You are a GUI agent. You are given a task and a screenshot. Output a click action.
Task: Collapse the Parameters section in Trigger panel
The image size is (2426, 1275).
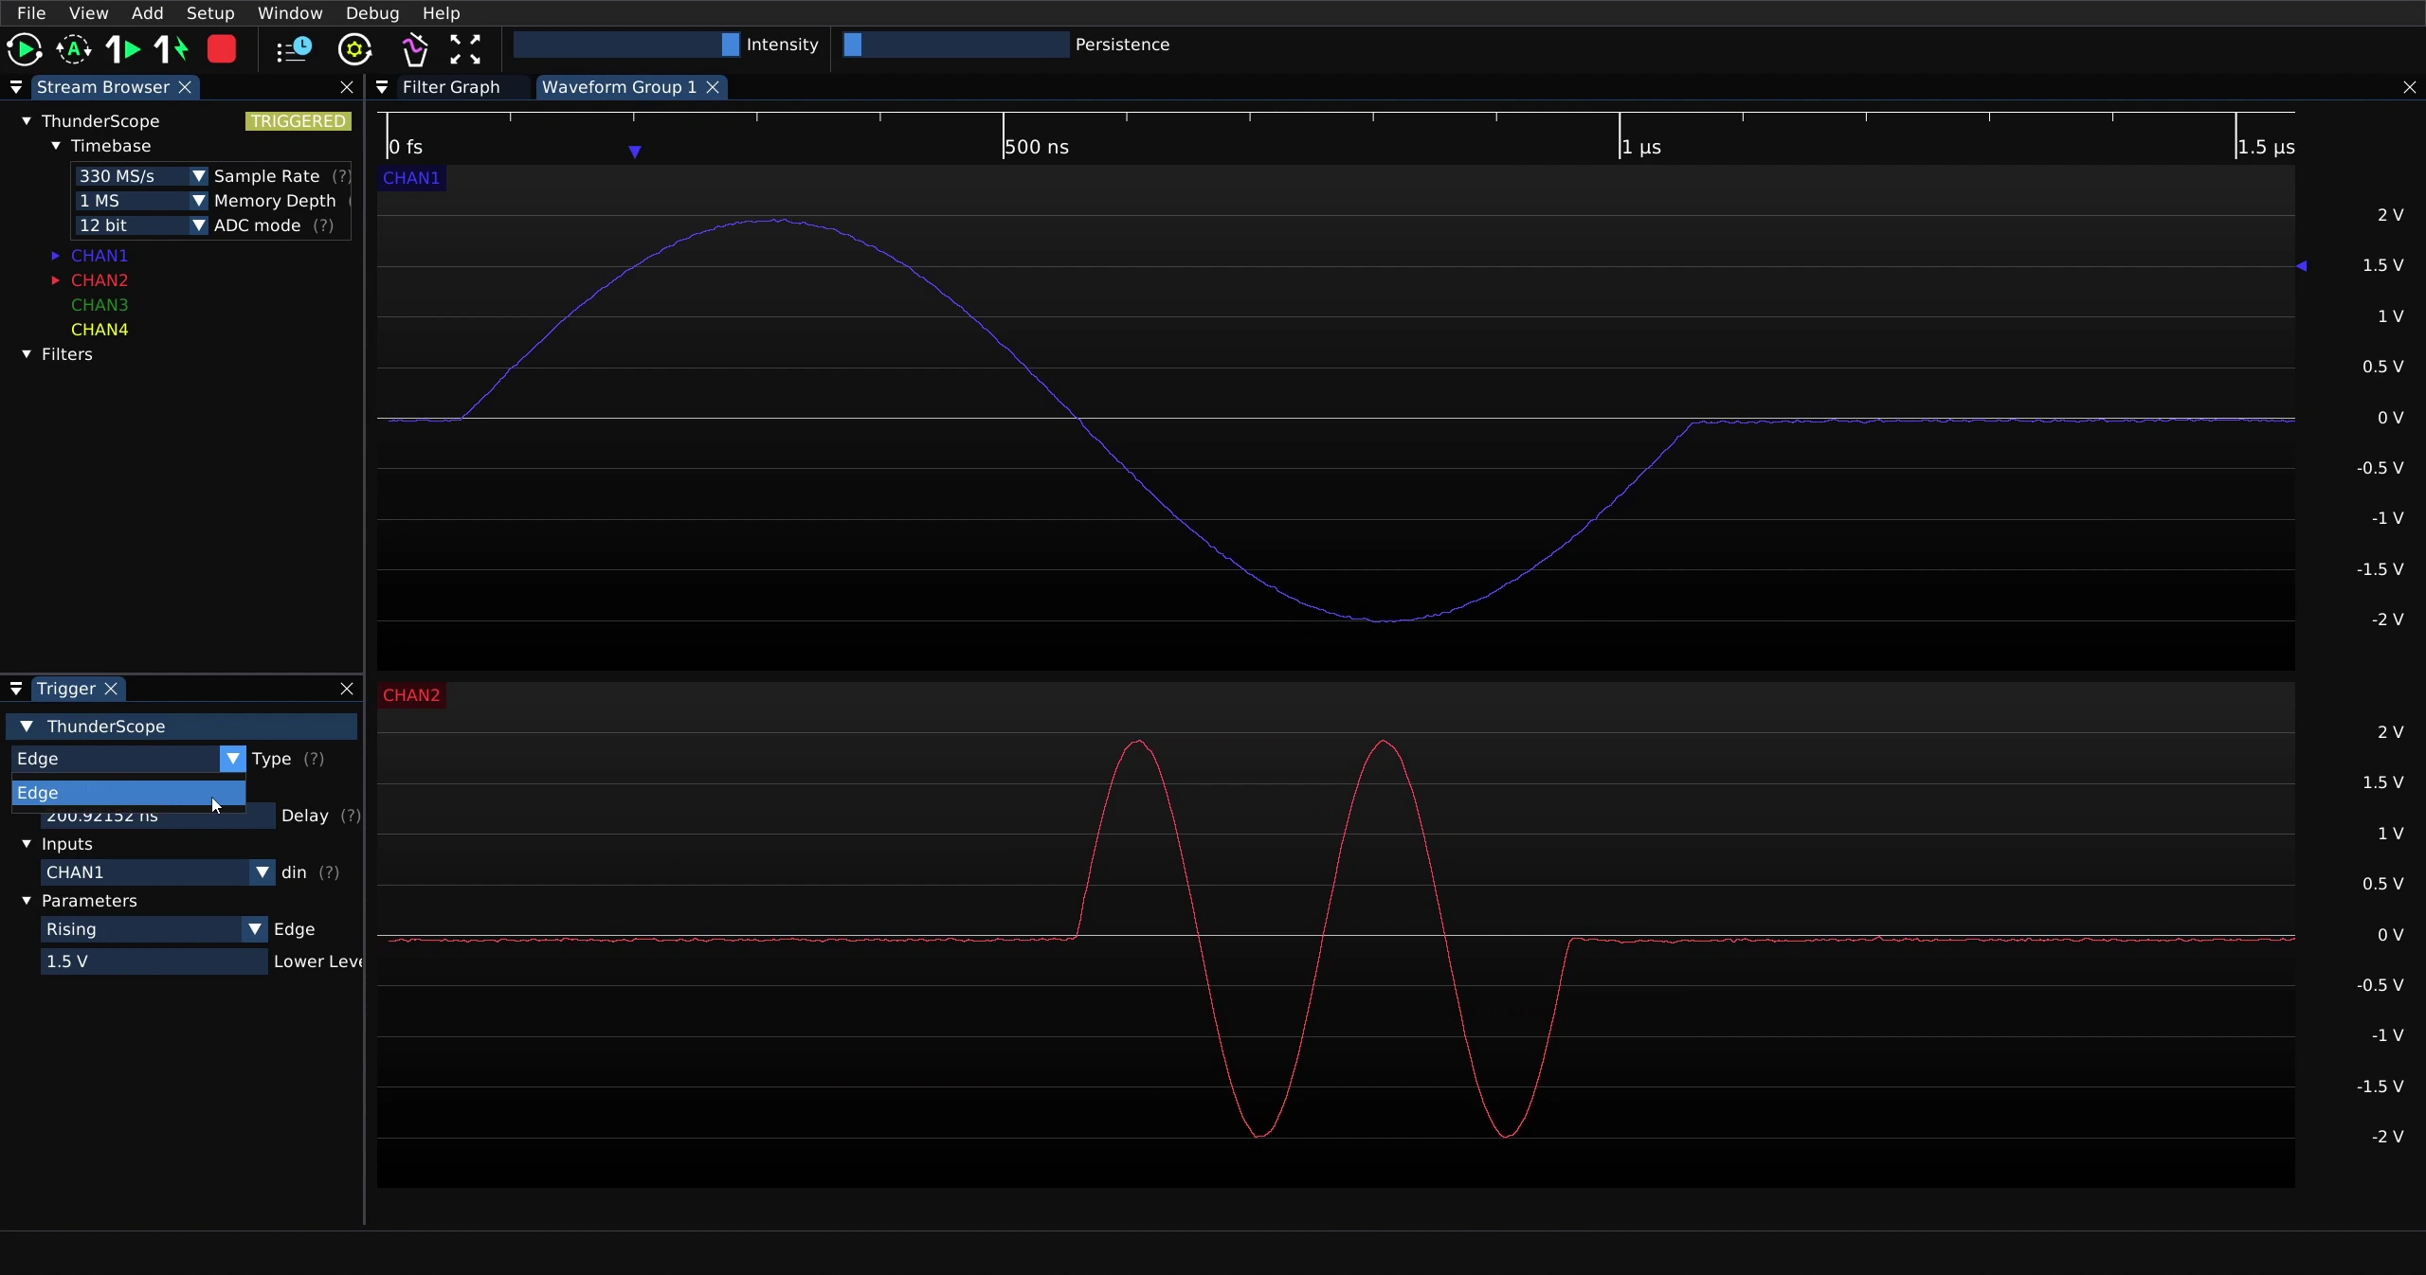[x=27, y=901]
